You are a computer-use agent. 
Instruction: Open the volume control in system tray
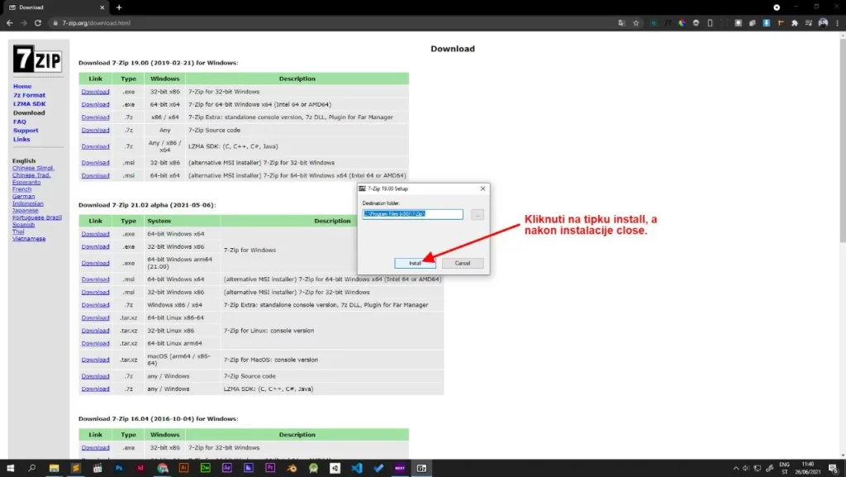click(x=746, y=469)
